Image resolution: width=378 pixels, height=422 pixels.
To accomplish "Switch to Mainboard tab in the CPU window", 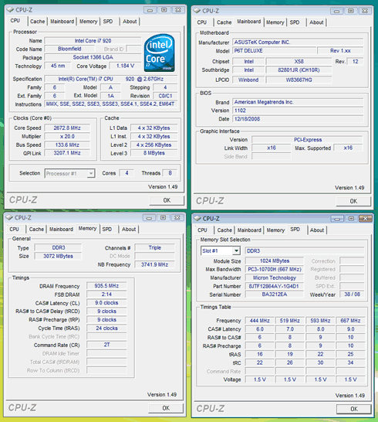I will pyautogui.click(x=62, y=22).
